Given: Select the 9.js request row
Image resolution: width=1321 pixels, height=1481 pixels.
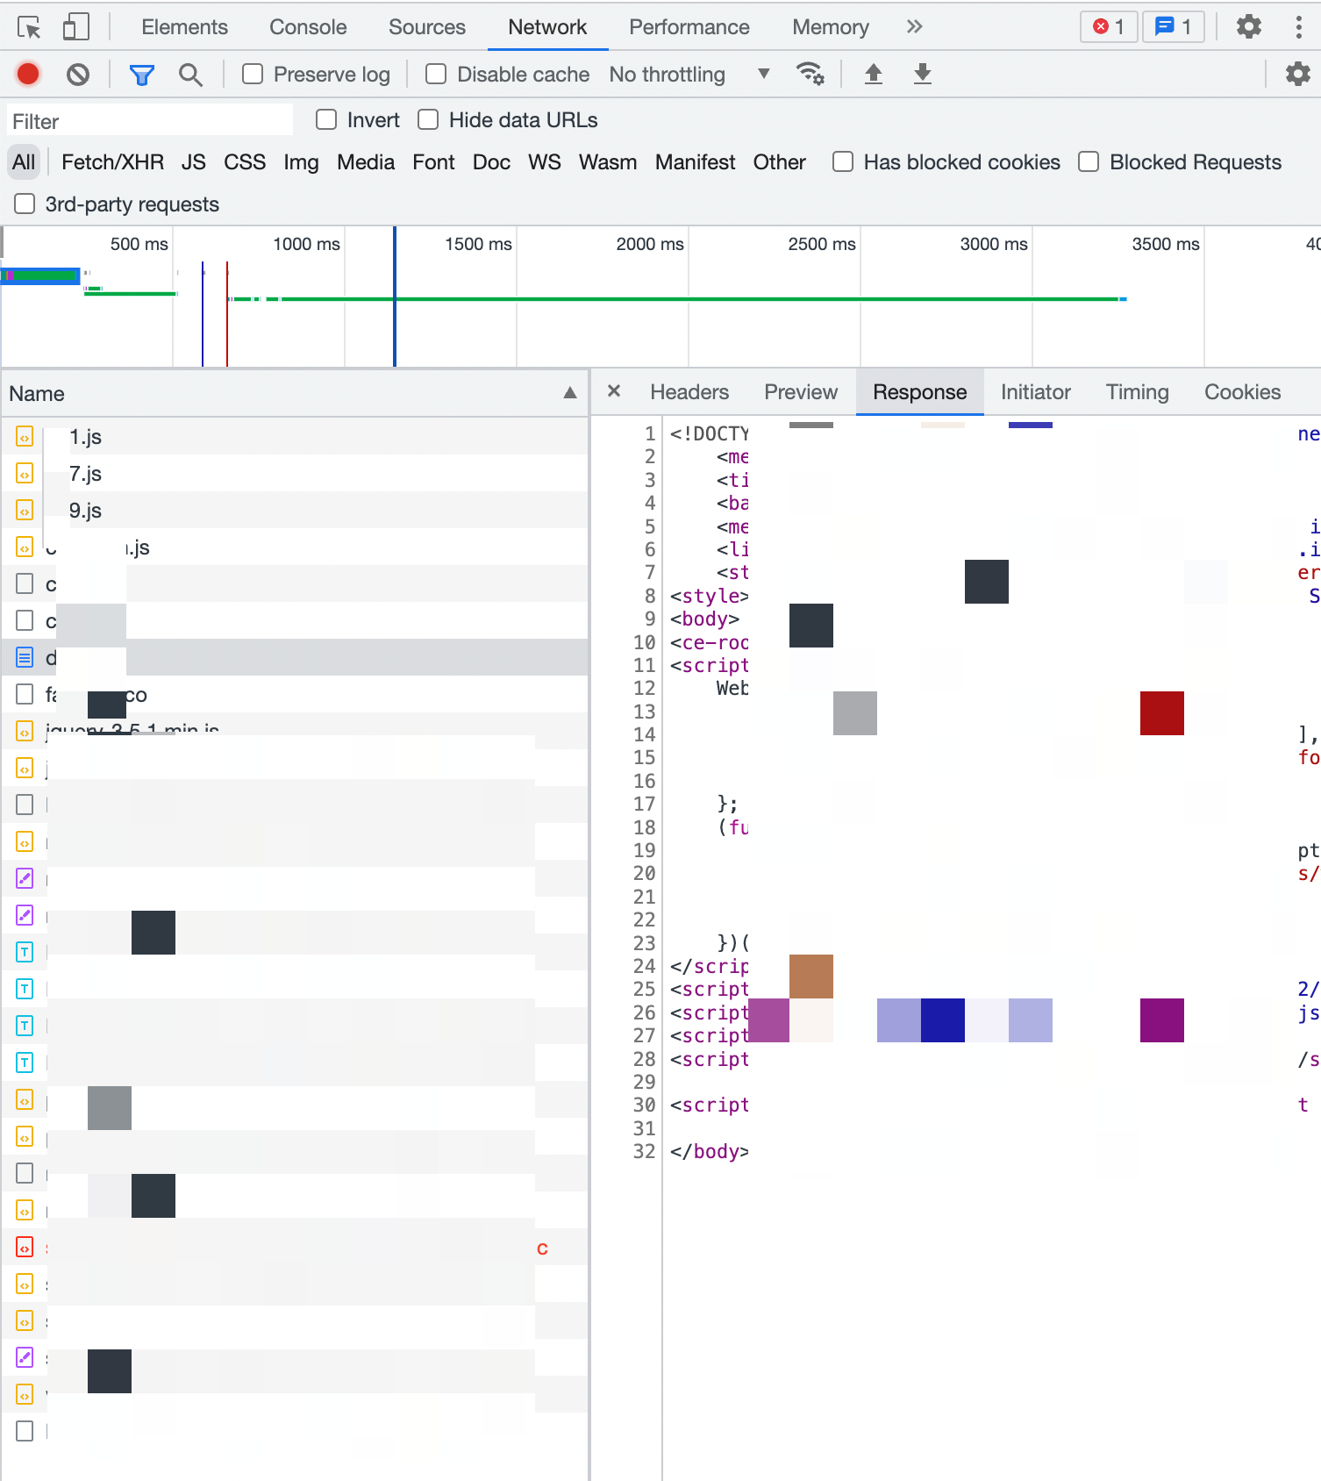Looking at the screenshot, I should tap(295, 510).
